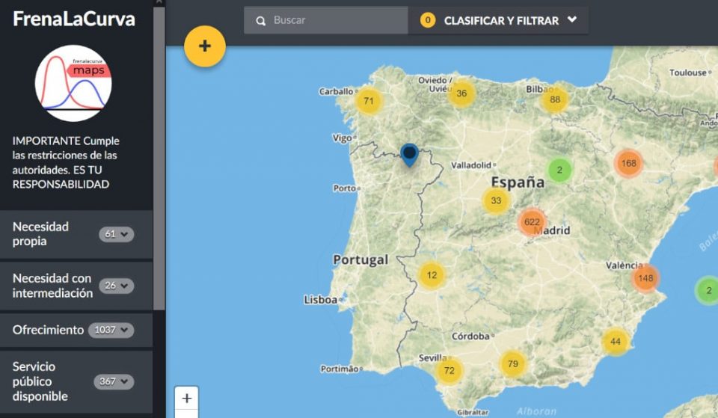This screenshot has height=418, width=718.
Task: Click the FrenaLaCurva title
Action: (x=74, y=19)
